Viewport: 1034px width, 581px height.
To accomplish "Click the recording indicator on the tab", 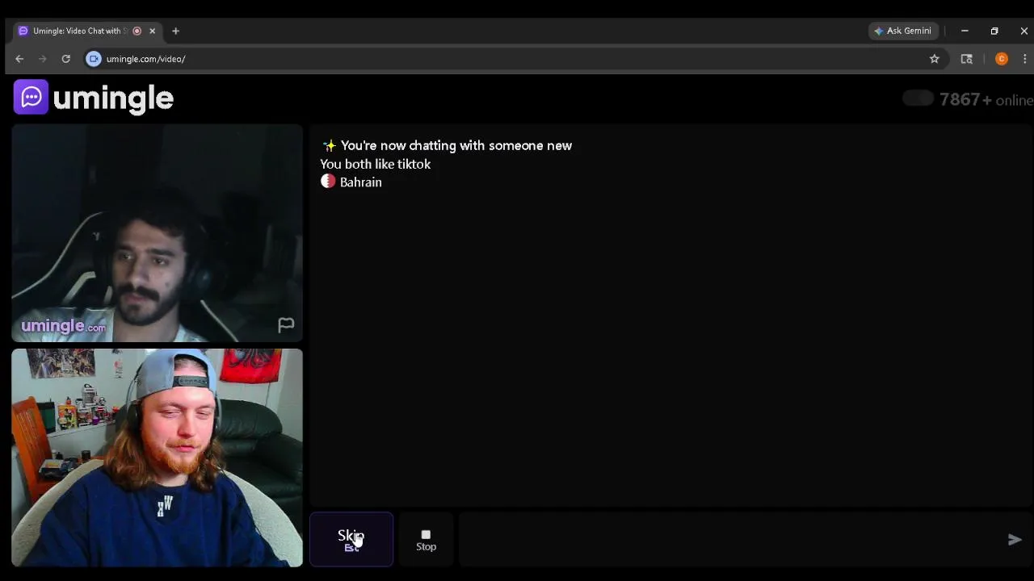I will 137,31.
